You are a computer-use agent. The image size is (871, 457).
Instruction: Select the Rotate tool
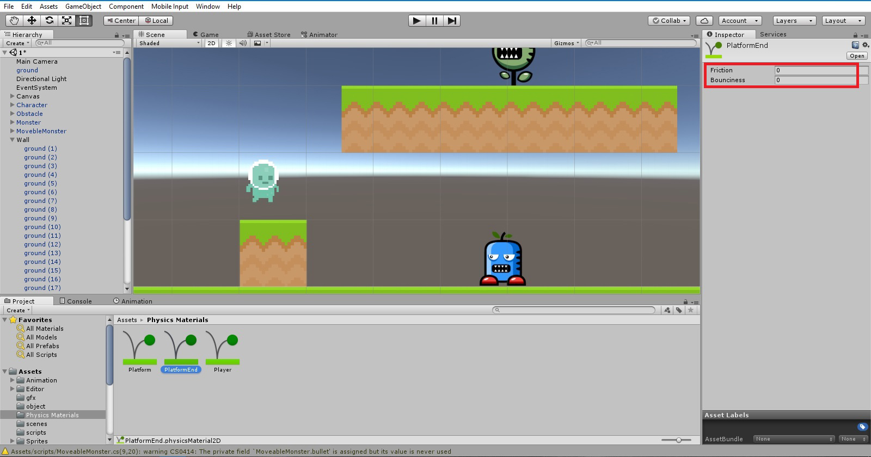tap(49, 21)
